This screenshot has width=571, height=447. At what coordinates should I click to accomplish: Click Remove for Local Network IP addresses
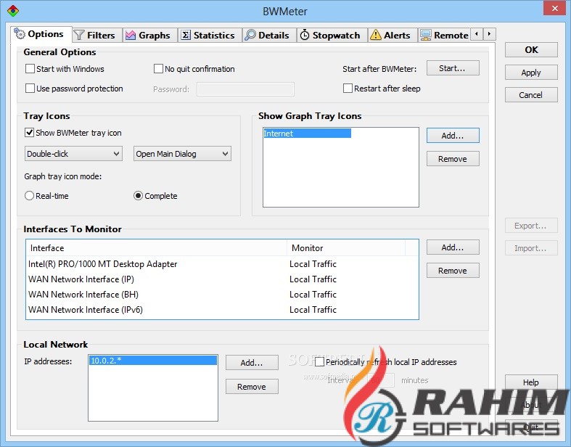(x=252, y=387)
